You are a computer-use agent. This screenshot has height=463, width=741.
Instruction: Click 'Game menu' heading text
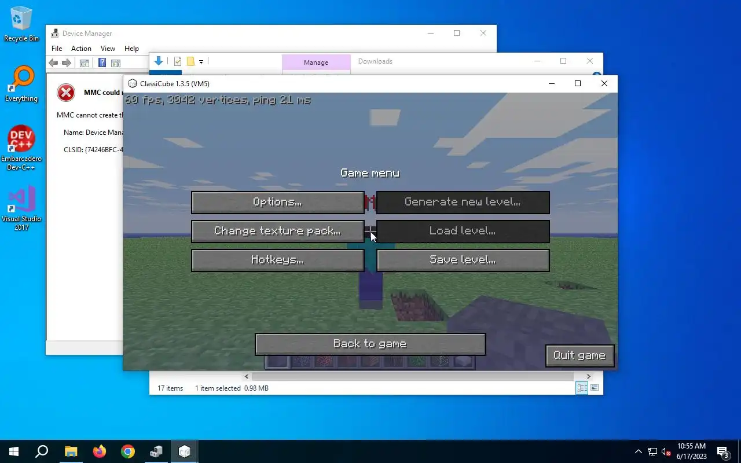(x=370, y=173)
